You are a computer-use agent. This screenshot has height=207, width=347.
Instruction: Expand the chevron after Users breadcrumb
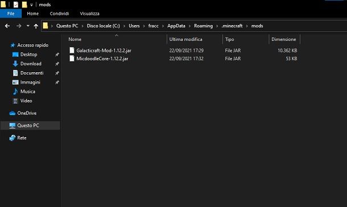coord(144,26)
